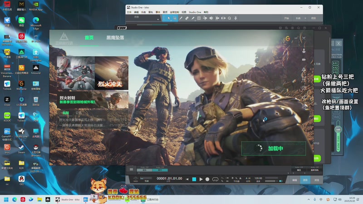Open the WeGame desktop icon

[21, 85]
